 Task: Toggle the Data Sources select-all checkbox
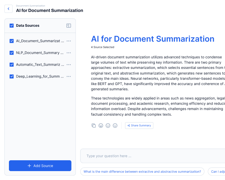click(12, 26)
